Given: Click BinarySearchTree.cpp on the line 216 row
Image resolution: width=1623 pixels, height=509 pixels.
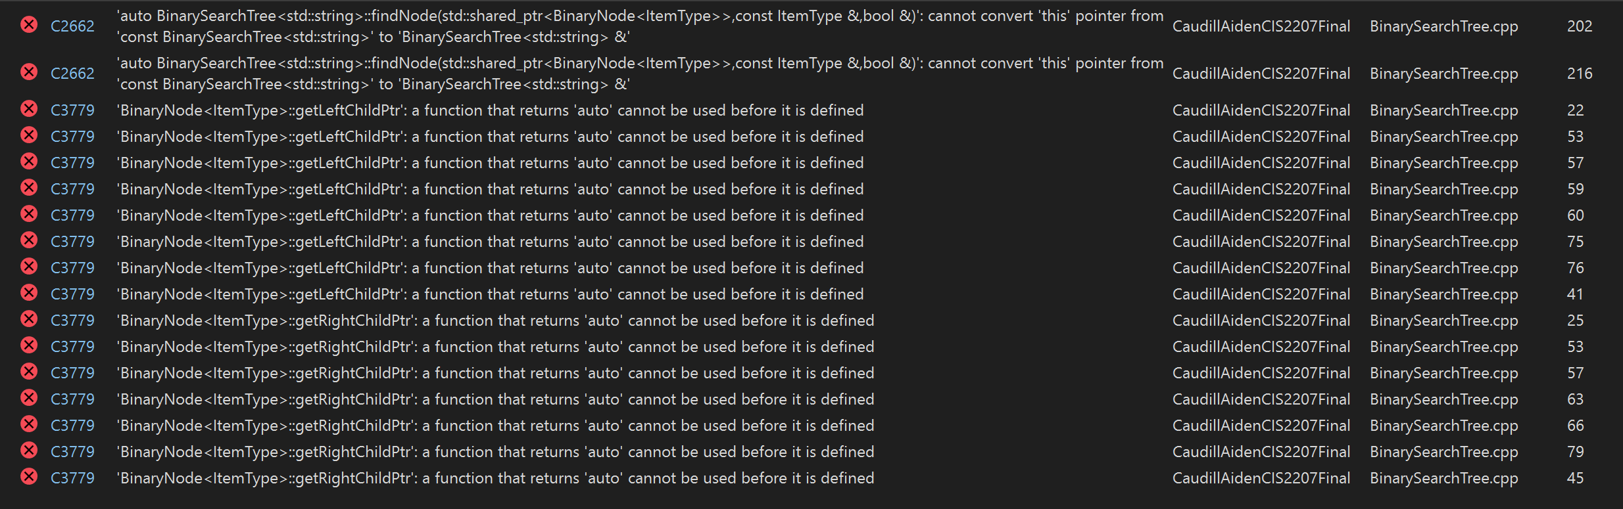Looking at the screenshot, I should [1443, 73].
